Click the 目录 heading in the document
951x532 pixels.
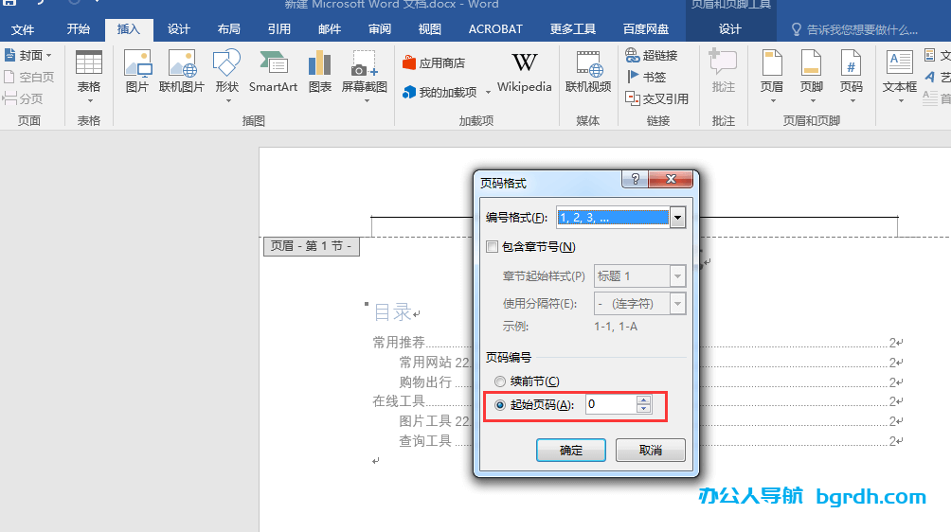(393, 312)
